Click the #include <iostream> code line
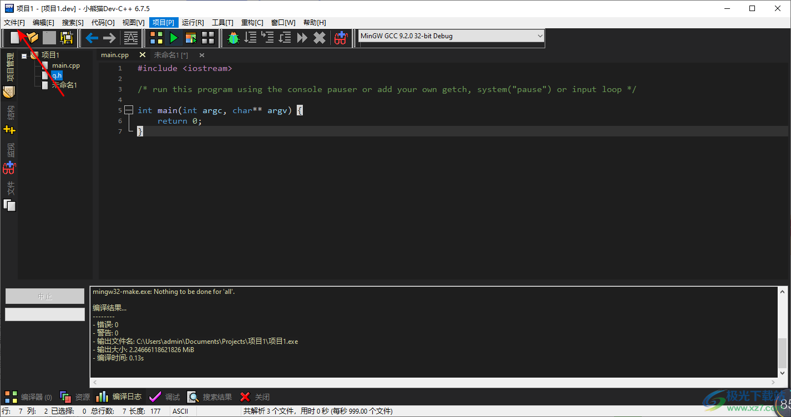Image resolution: width=791 pixels, height=417 pixels. (x=185, y=68)
